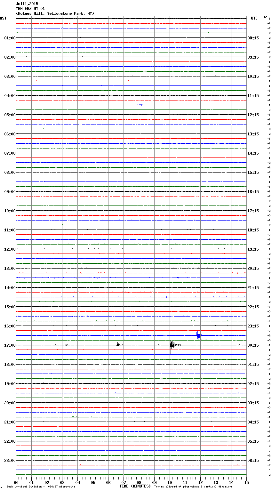The height and width of the screenshot is (491, 272).
Task: Click the tiny black blip near minute 3 on 17:00 trace
Action: pyautogui.click(x=66, y=345)
